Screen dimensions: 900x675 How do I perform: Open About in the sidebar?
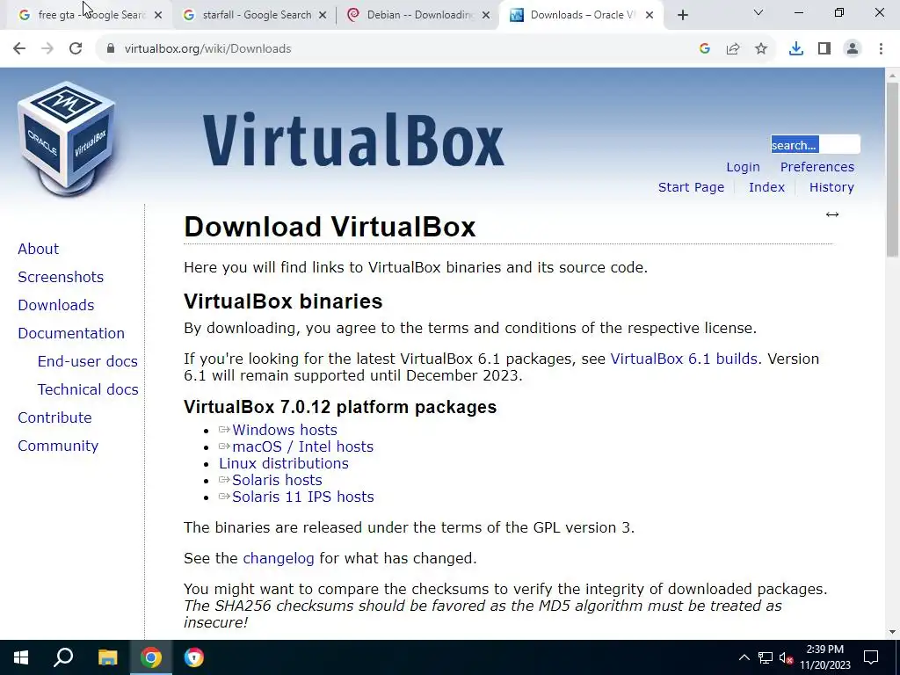click(x=39, y=249)
